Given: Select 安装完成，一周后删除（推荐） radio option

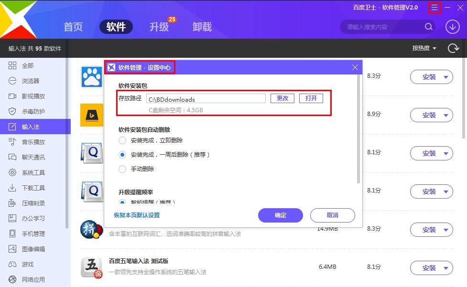Looking at the screenshot, I should tap(122, 155).
